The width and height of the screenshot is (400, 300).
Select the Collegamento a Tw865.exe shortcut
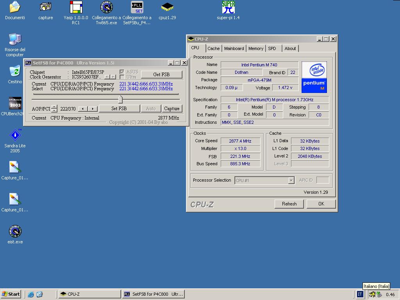[106, 13]
